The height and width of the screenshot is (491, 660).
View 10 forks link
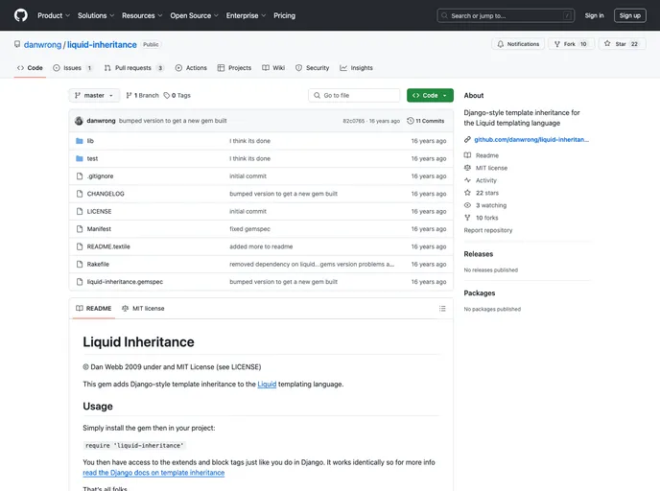click(487, 218)
